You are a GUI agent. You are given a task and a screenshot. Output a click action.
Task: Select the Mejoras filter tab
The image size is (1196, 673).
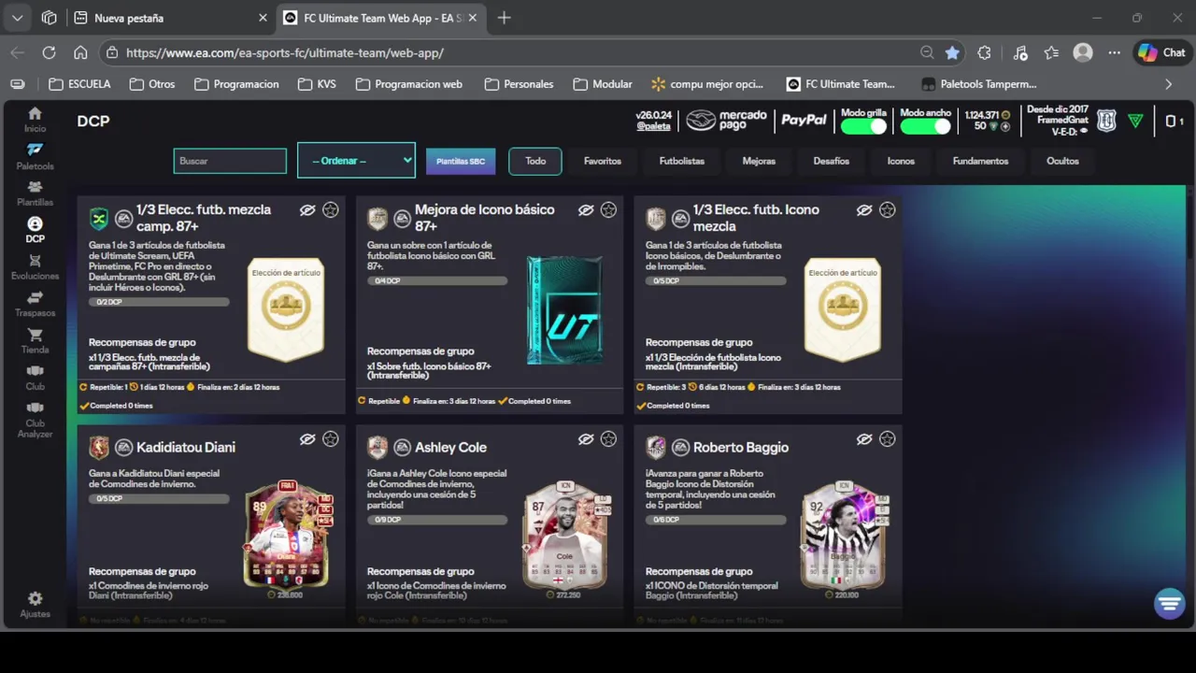pos(759,161)
